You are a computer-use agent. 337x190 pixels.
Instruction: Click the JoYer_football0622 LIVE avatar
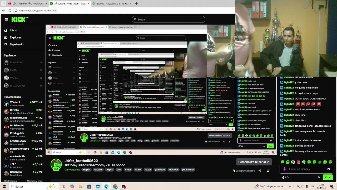(56, 165)
